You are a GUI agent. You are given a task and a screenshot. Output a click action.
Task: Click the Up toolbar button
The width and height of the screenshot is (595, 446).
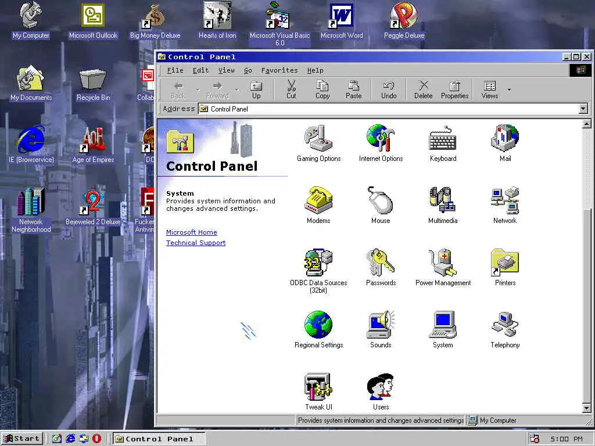(256, 90)
